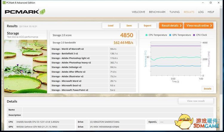Viewport: 224px width, 132px height.
Task: Select the Adobe InDesign v2 row
Action: pyautogui.click(x=93, y=67)
